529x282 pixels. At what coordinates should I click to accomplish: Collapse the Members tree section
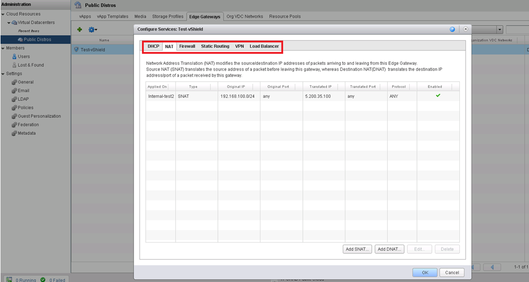coord(3,48)
